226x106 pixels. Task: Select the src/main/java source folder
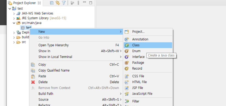tap(32, 23)
